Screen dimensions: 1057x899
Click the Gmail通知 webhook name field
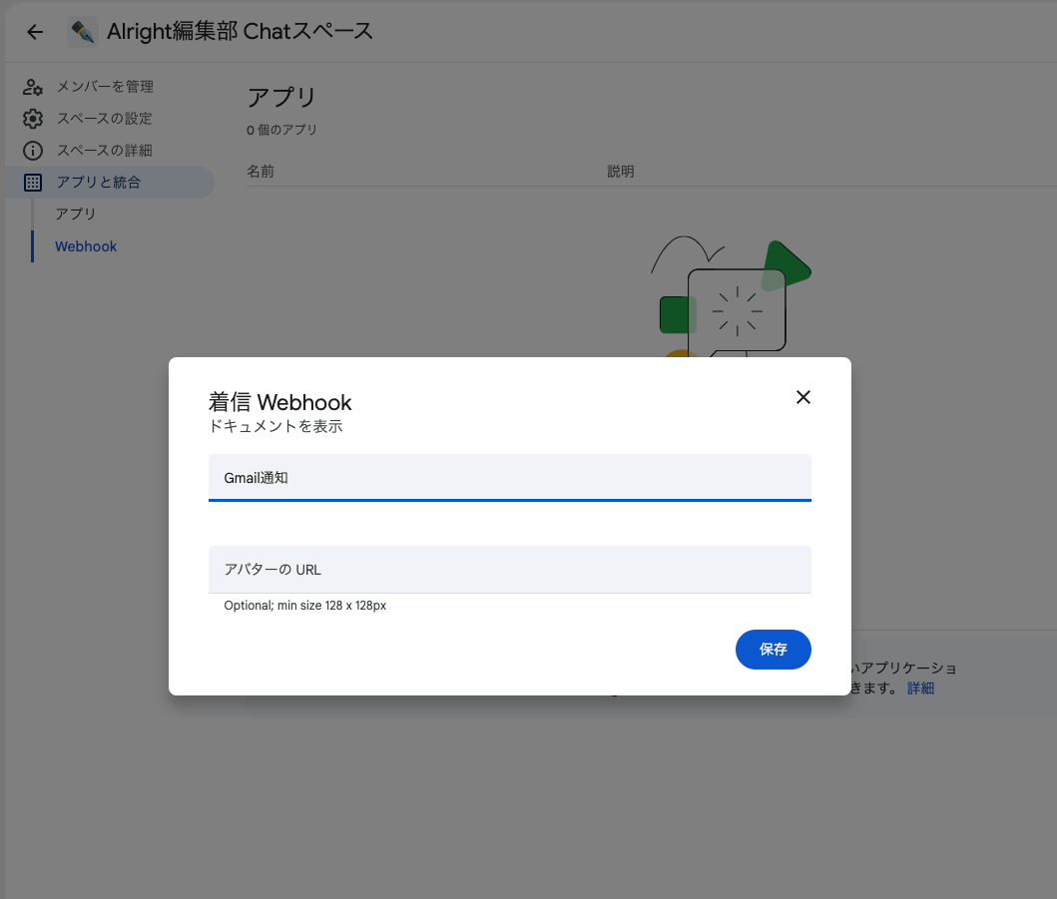(509, 477)
